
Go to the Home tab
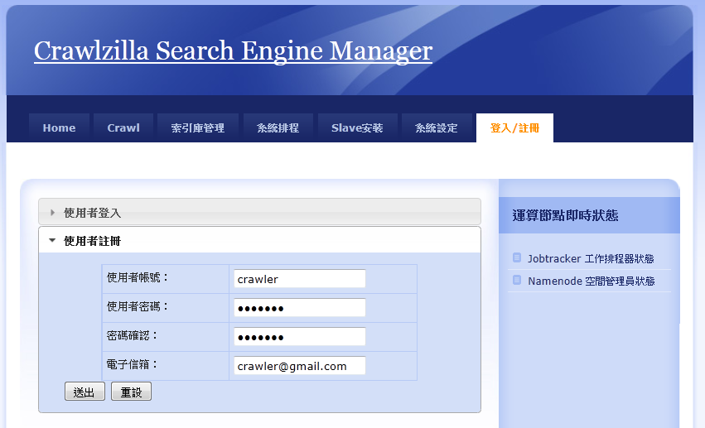tap(59, 128)
